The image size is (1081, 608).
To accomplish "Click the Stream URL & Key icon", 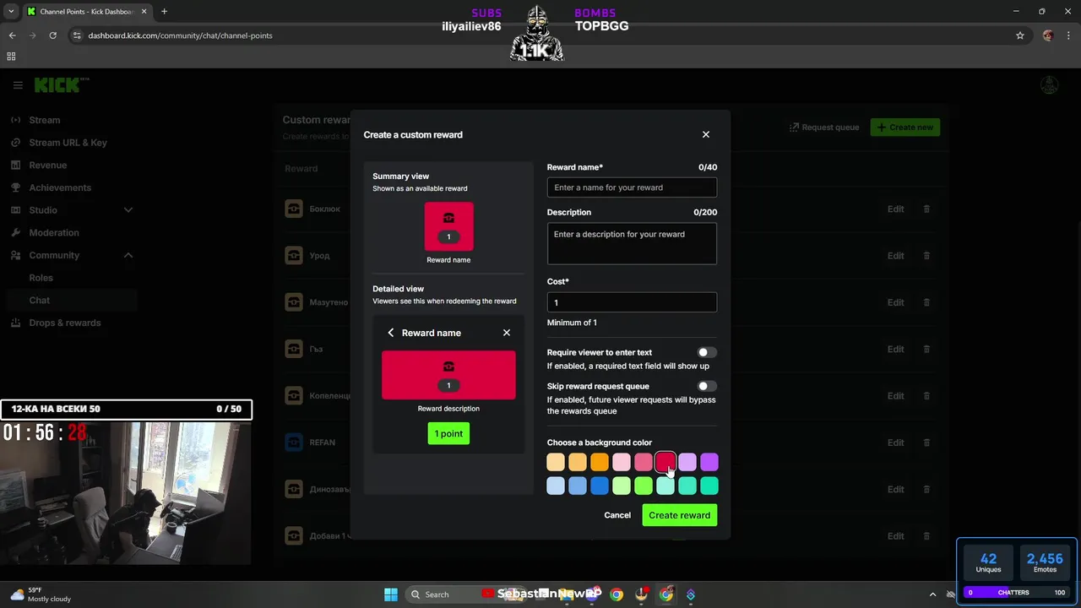I will 15,143.
